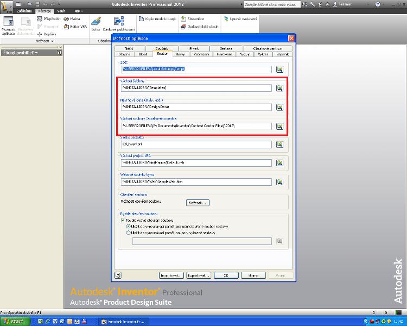Browse for the Složka projektů path
Screen dimensions: 407x326
(x=279, y=145)
